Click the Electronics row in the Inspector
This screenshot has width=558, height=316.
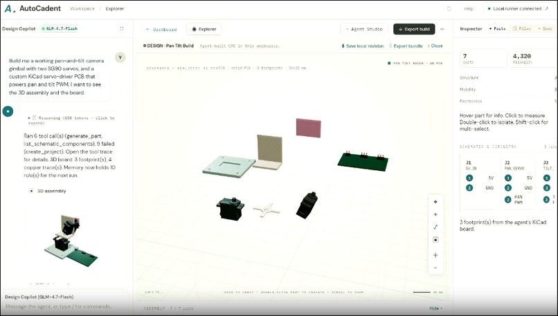508,102
